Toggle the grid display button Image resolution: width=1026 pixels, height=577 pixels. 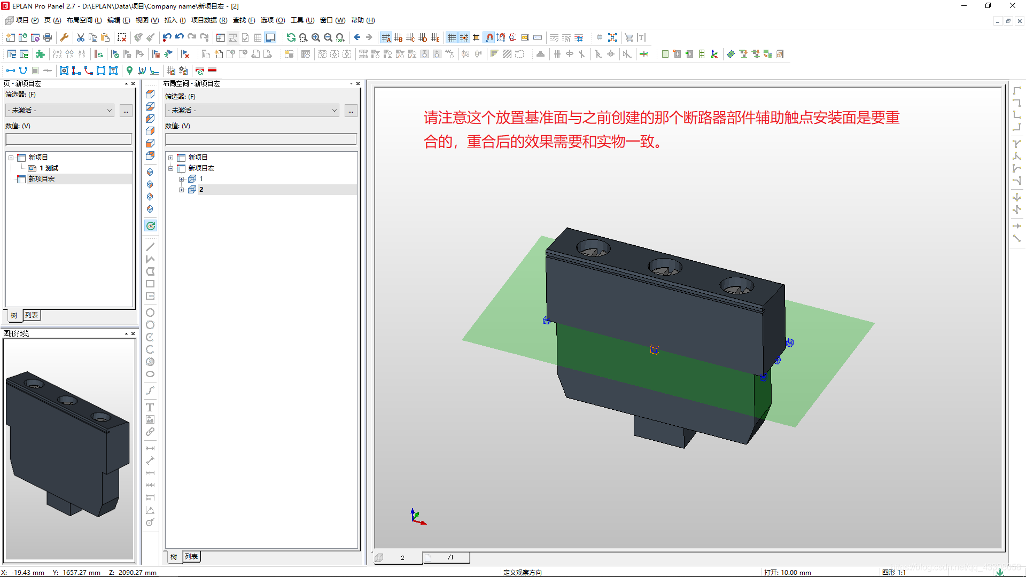452,37
